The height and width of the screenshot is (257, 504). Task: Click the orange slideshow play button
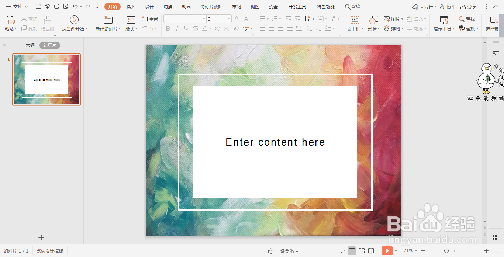(x=387, y=251)
